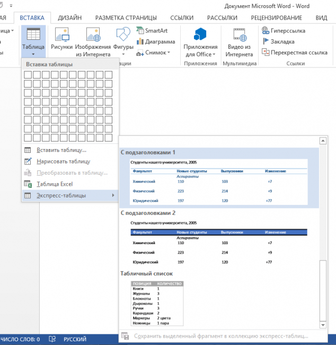The image size is (336, 345).
Task: Click the gallery scrollbar up arrow
Action: (x=321, y=141)
